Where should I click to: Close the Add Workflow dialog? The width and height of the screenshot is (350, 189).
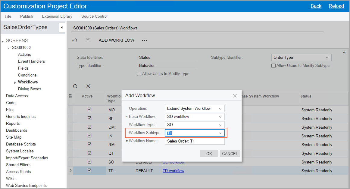(235, 96)
